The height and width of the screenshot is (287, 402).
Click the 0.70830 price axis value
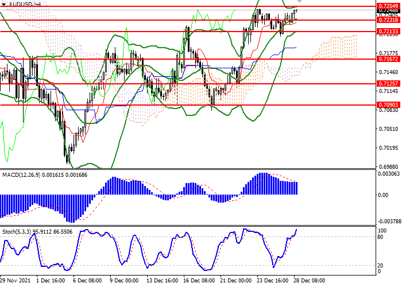click(388, 110)
